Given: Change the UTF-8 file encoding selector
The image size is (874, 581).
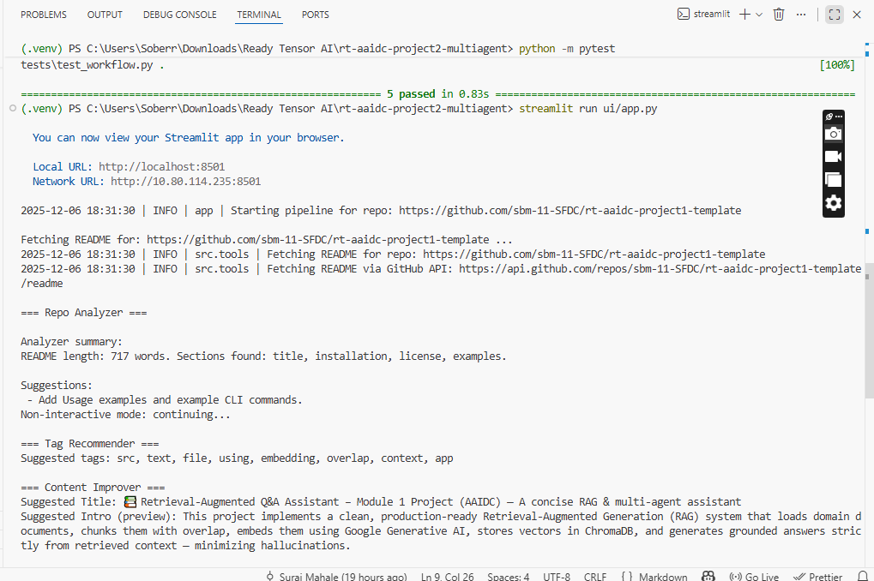Looking at the screenshot, I should click(556, 577).
